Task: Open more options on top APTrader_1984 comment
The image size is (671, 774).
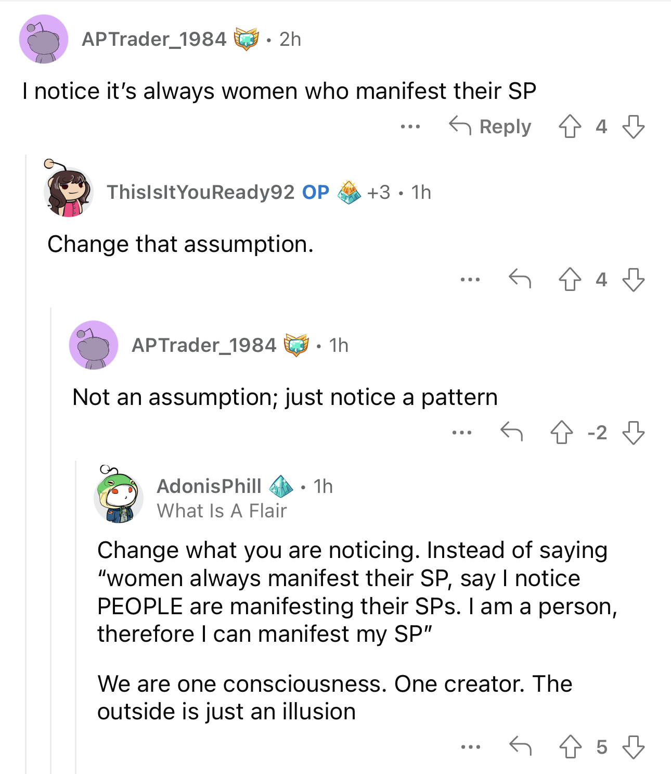Action: point(410,126)
